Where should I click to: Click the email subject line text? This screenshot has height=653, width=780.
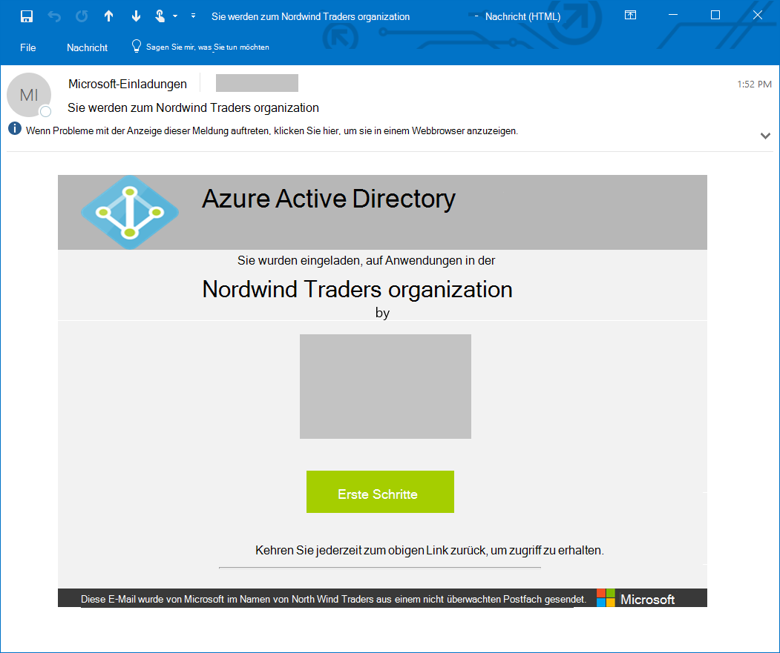coord(193,107)
